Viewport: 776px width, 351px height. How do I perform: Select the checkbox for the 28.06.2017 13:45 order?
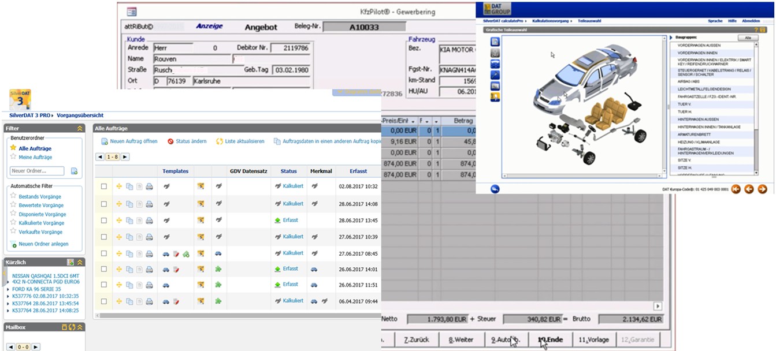point(104,221)
